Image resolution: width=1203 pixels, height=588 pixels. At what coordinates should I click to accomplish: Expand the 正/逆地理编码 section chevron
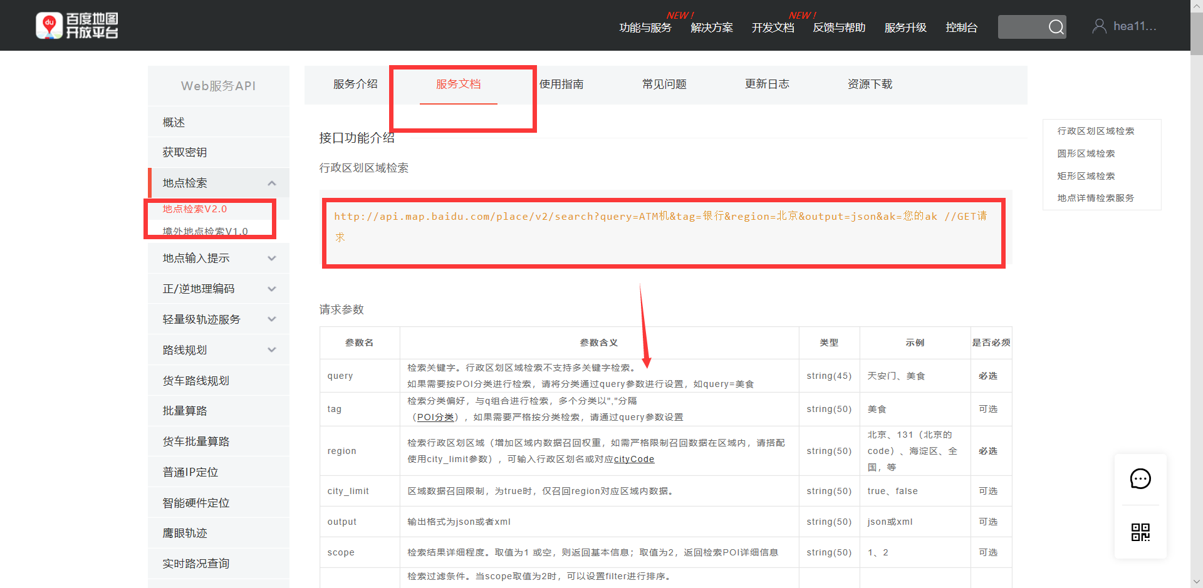(272, 289)
